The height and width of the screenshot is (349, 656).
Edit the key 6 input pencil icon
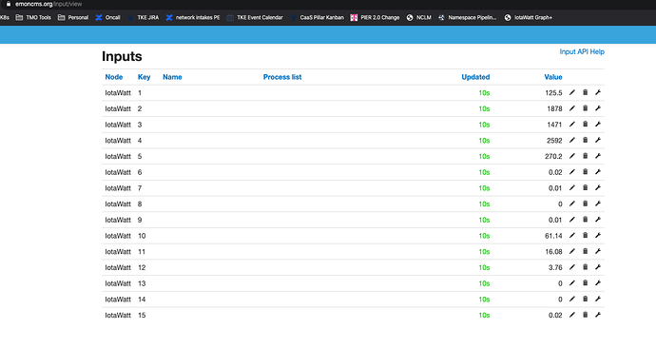(572, 172)
